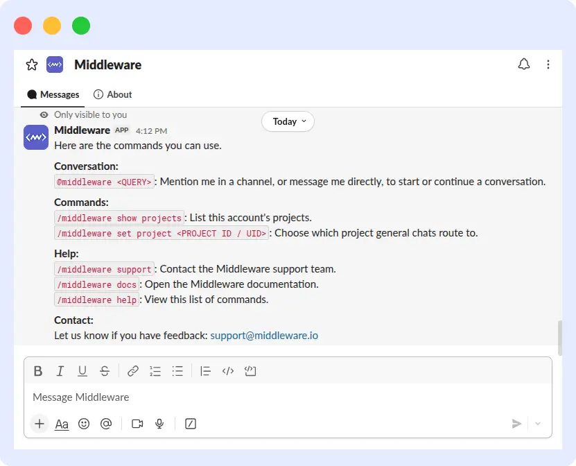This screenshot has width=576, height=466.
Task: Hide formatting with the Aa button
Action: (x=62, y=424)
